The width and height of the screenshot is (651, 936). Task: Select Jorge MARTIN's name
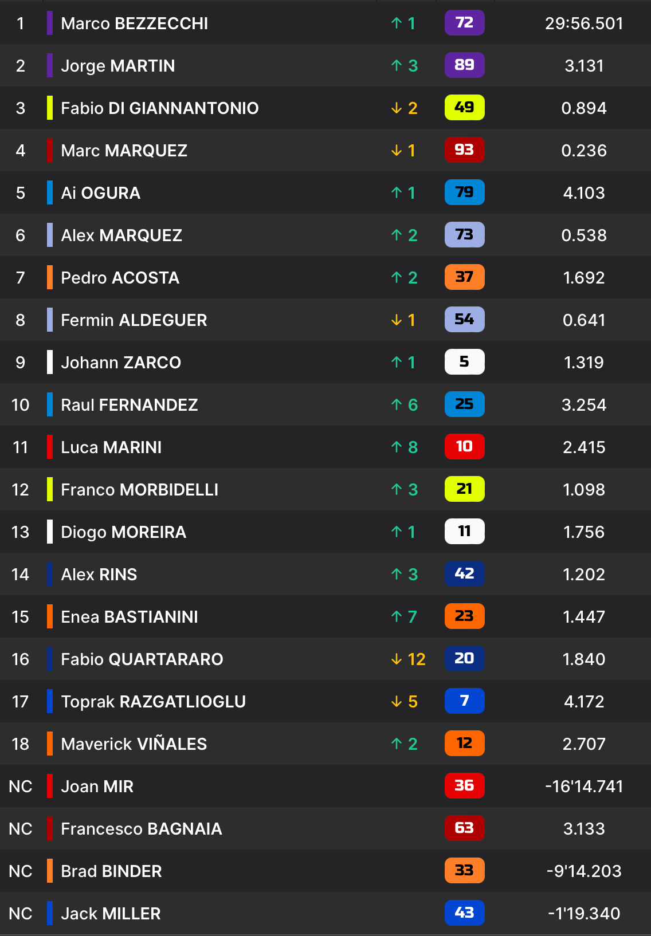click(117, 66)
